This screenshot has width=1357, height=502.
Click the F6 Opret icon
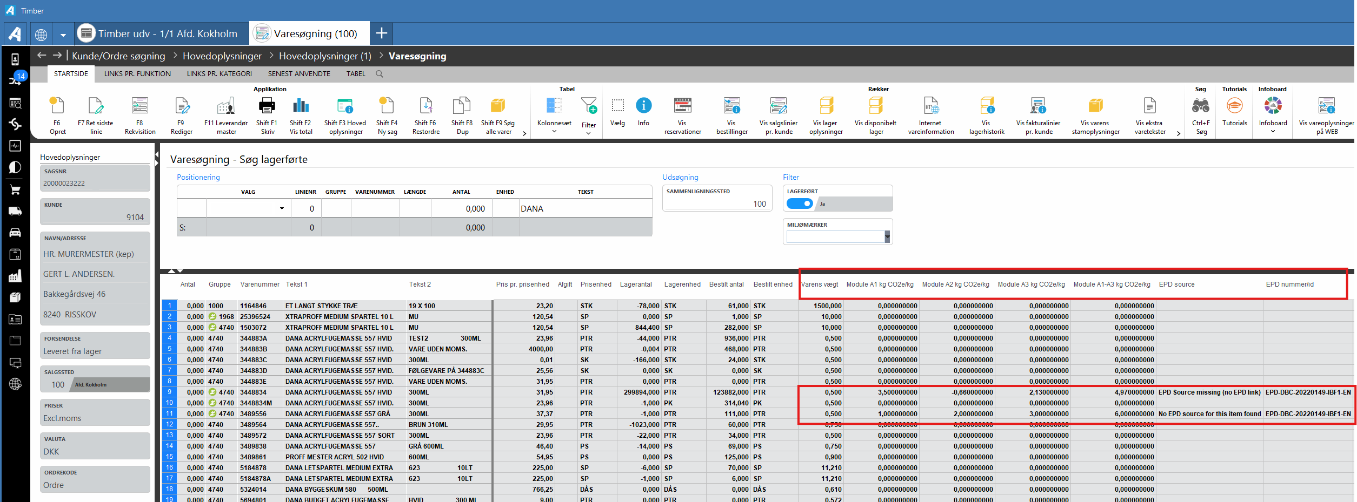point(57,106)
